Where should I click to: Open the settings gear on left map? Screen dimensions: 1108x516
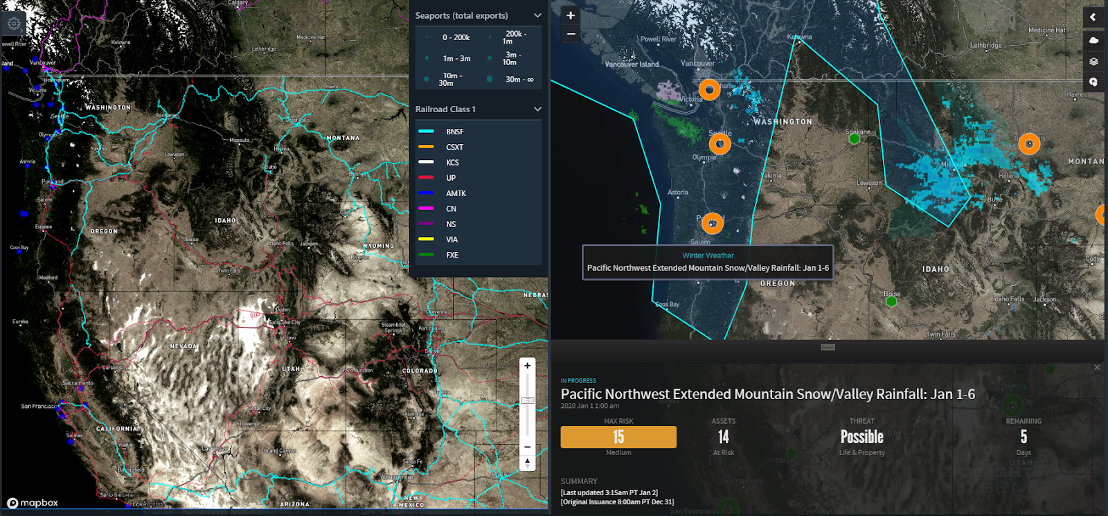[14, 23]
